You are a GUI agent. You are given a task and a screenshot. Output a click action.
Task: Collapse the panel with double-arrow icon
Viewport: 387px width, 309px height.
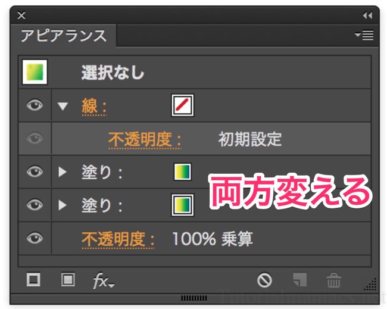pyautogui.click(x=367, y=15)
